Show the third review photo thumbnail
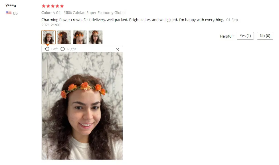 coord(80,37)
